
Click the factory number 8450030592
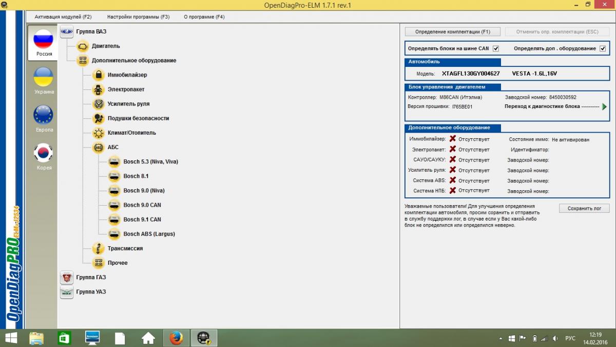(x=563, y=97)
